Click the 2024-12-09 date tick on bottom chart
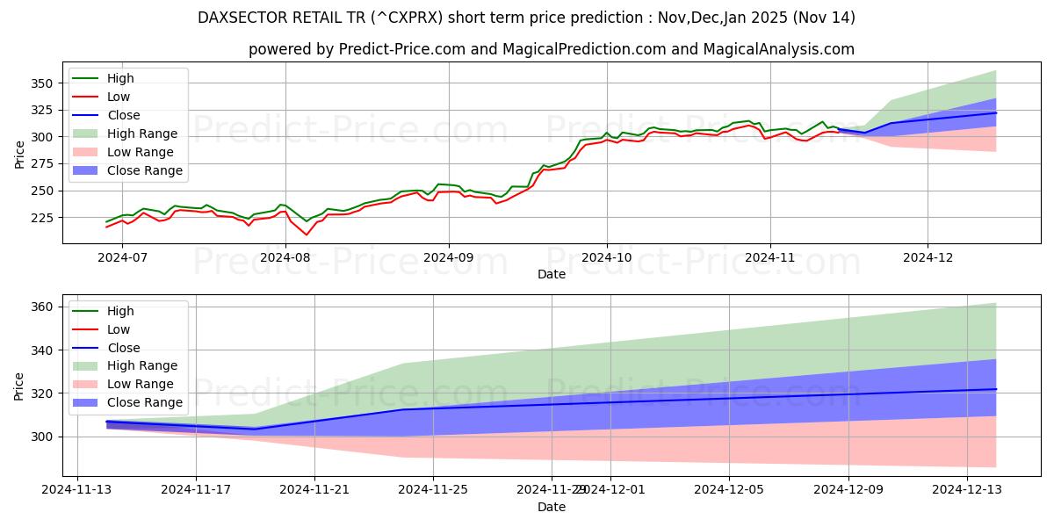Viewport: 1054px width, 527px height. [848, 489]
